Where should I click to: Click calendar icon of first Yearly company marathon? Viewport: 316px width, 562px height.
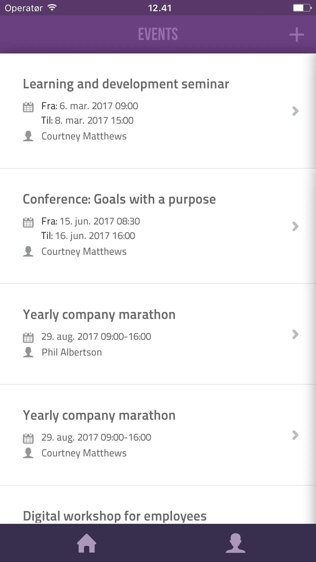click(28, 338)
